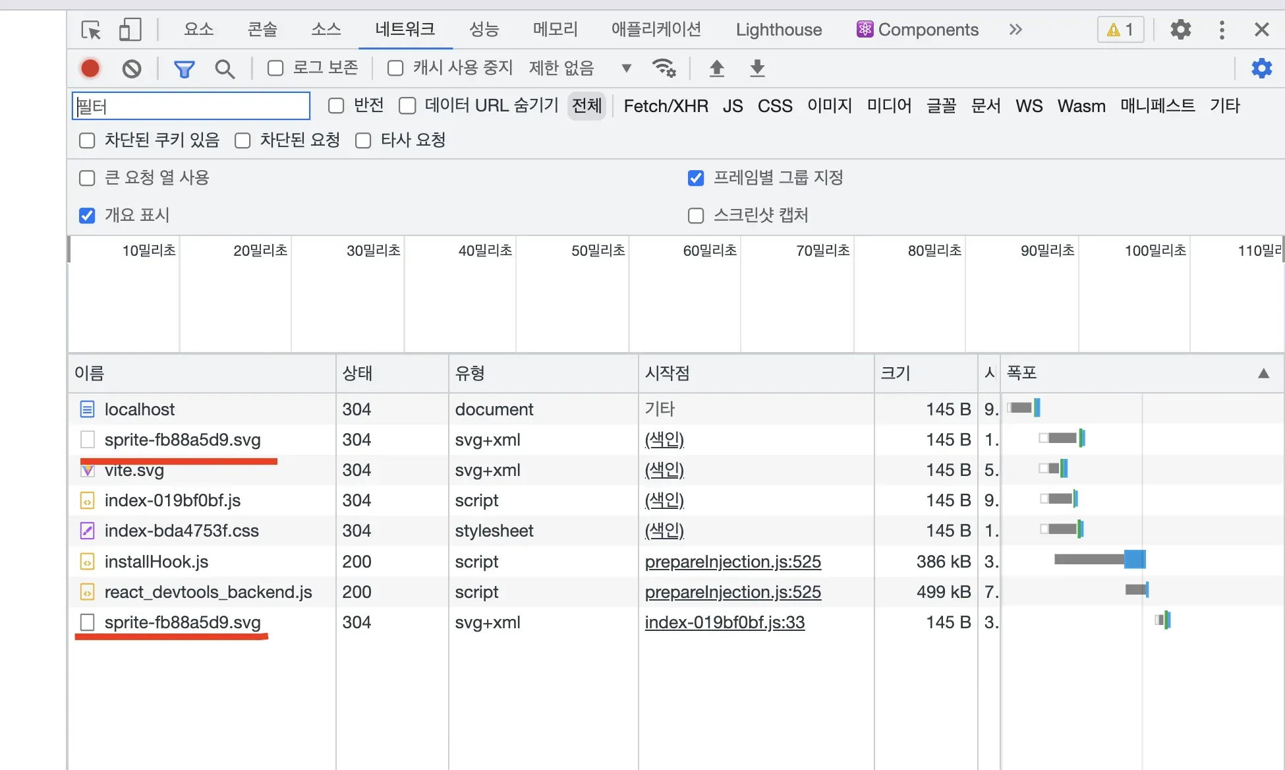The height and width of the screenshot is (770, 1285).
Task: Check the 로그 보존 option
Action: coord(275,68)
